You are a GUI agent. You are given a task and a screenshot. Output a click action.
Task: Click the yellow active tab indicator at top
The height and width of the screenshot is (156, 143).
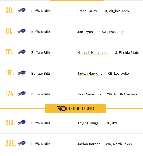point(77,0)
